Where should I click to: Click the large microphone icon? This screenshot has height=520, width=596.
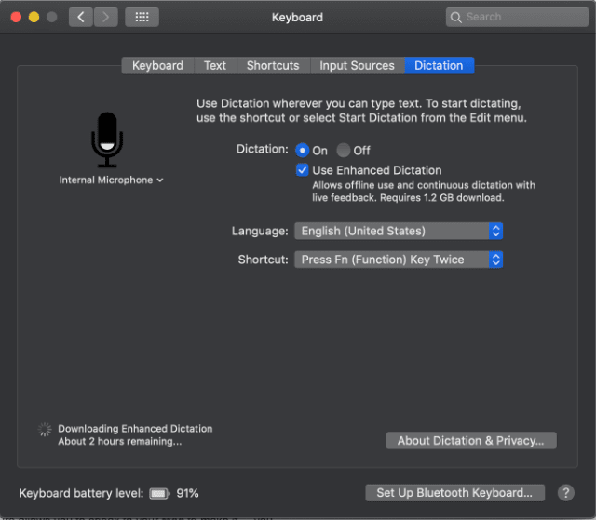pos(107,140)
